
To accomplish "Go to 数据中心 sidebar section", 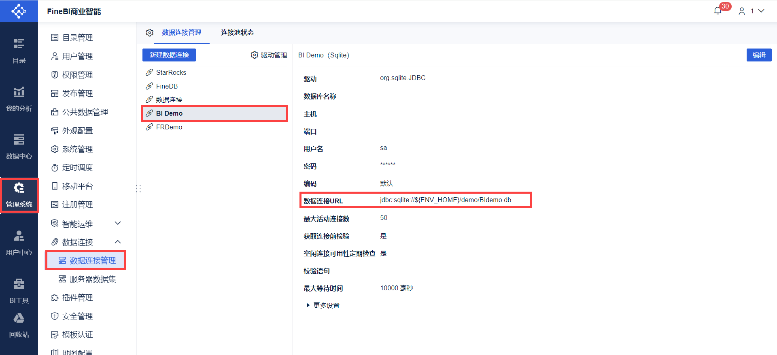I will (19, 147).
